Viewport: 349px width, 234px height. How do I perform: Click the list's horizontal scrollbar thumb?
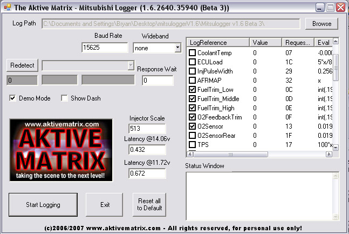(x=230, y=154)
